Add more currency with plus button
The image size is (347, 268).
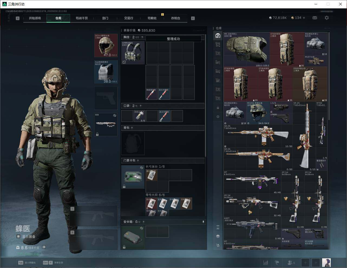coord(304,18)
